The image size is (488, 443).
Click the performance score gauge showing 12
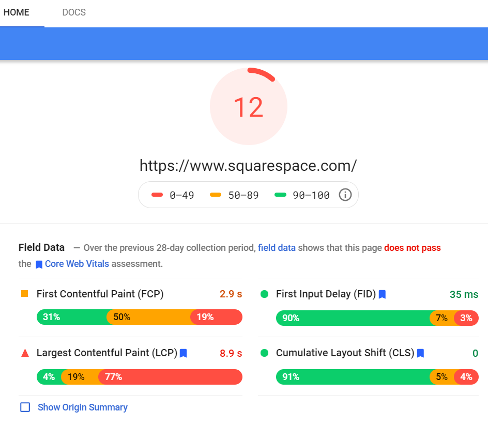pos(248,107)
